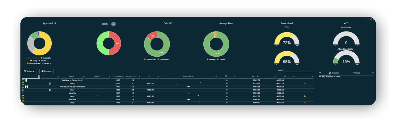The height and width of the screenshot is (124, 399).
Task: Sort by the TELEPHONE column header
Action: 117,77
